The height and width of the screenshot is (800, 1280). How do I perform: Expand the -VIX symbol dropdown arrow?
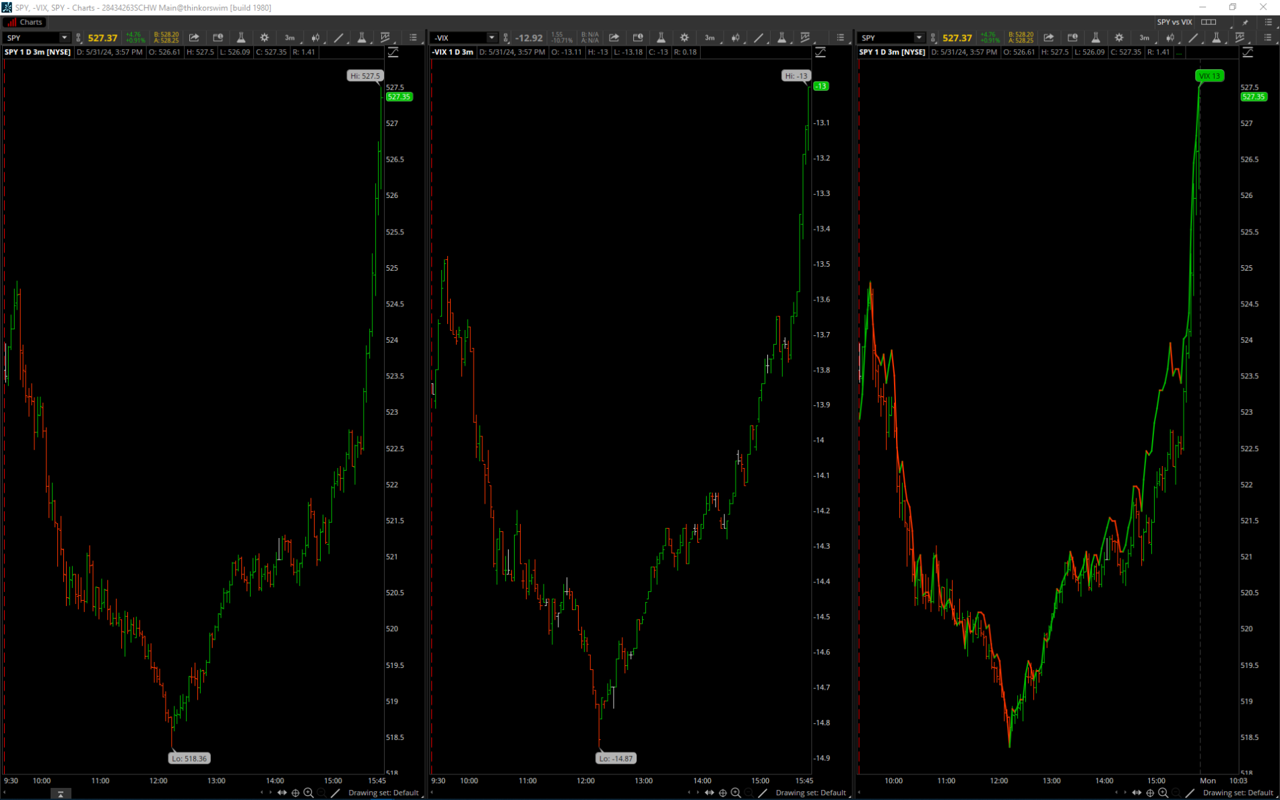(x=491, y=38)
